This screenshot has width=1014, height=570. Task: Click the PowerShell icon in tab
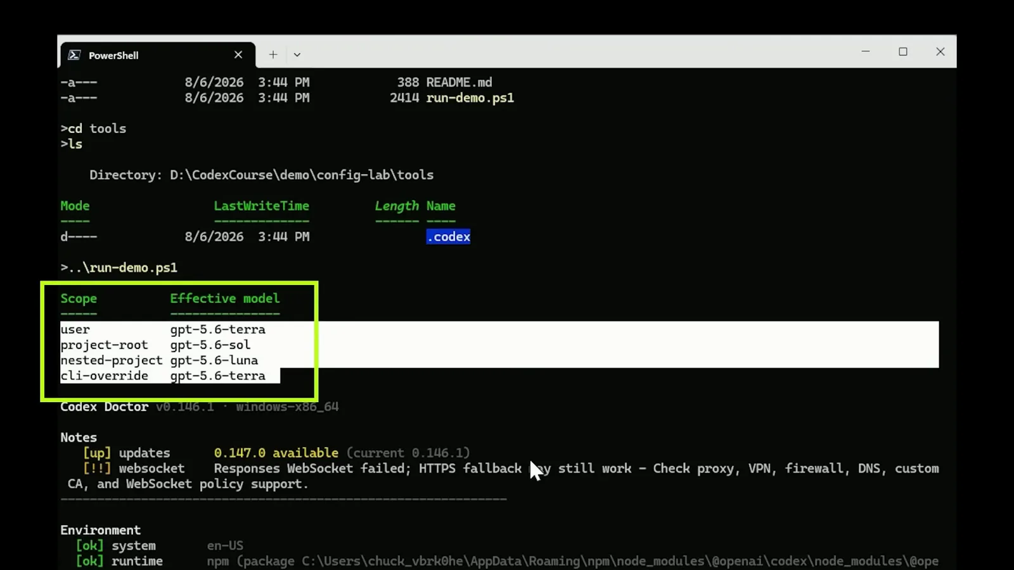74,55
